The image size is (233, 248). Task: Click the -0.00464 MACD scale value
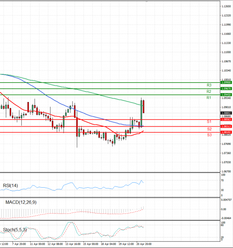(226, 218)
